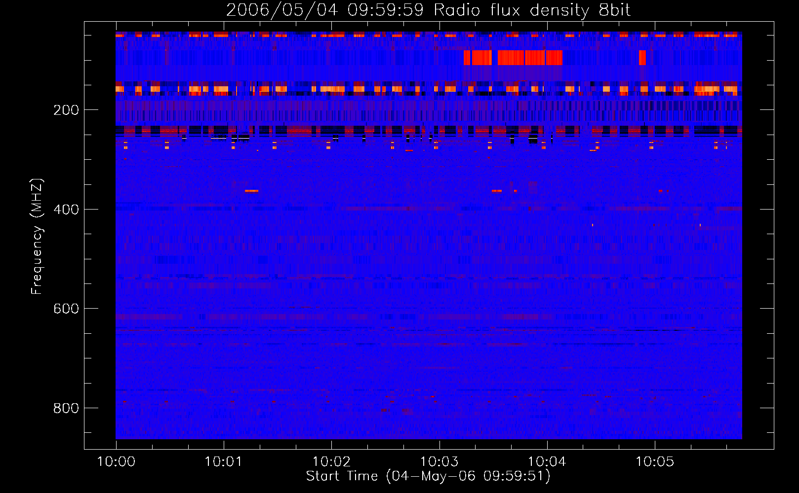Click the 10:04 time tick label
This screenshot has width=799, height=493.
(547, 462)
